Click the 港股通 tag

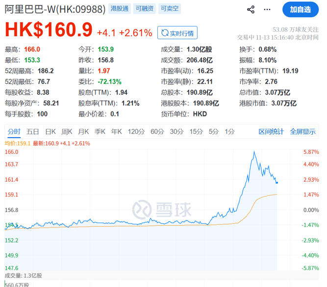(x=120, y=9)
